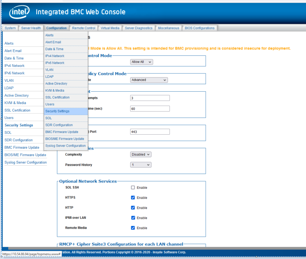Open Date & Time in left sidebar
306x259 pixels.
tap(14, 58)
